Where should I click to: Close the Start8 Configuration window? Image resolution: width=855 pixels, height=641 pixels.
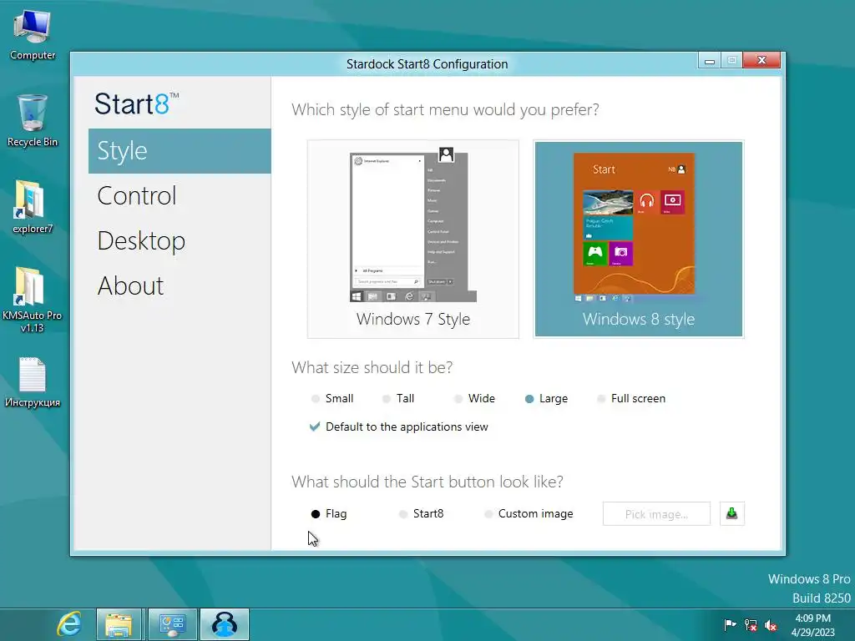coord(761,60)
